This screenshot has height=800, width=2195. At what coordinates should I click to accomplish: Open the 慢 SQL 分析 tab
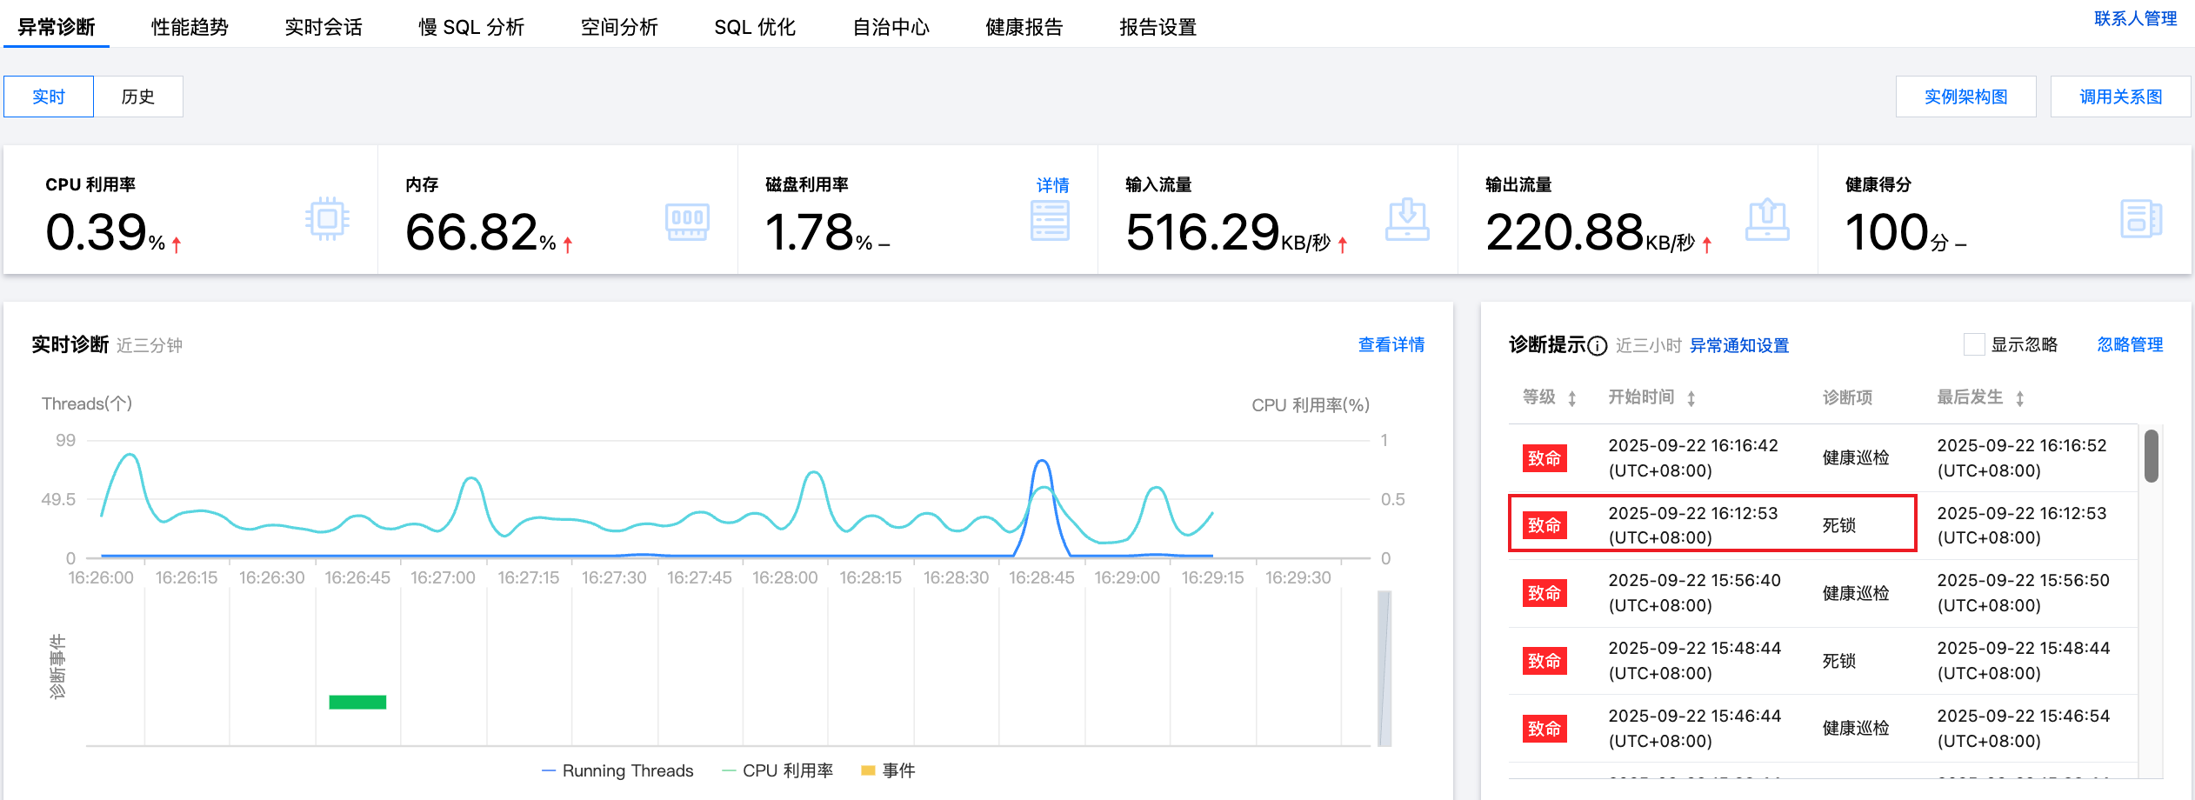pyautogui.click(x=470, y=27)
